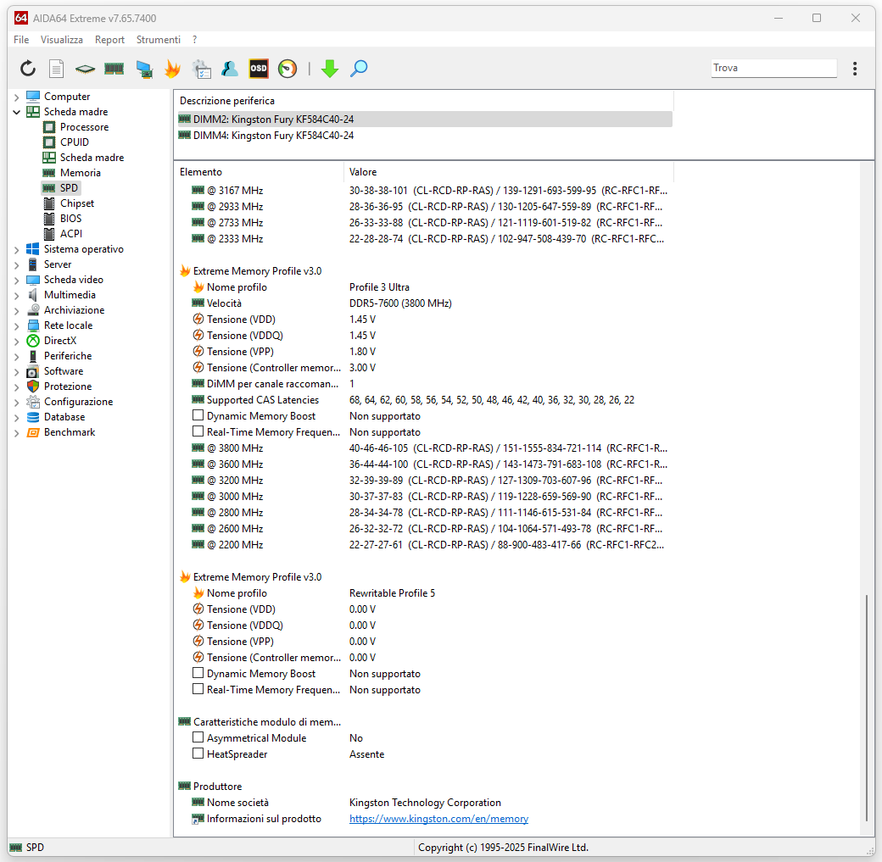Screen dimensions: 882x862
Task: Toggle first Dynamic Memory Boost checkbox under Profile 3 Ultra
Action: pyautogui.click(x=198, y=415)
